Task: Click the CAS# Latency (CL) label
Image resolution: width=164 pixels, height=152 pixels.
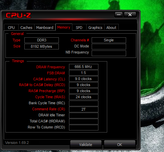Action: coord(49,79)
